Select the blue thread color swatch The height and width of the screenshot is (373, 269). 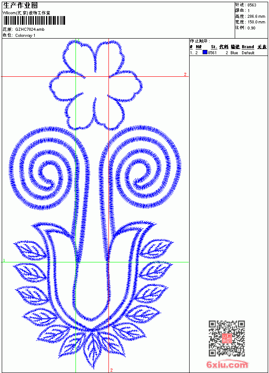pos(205,52)
